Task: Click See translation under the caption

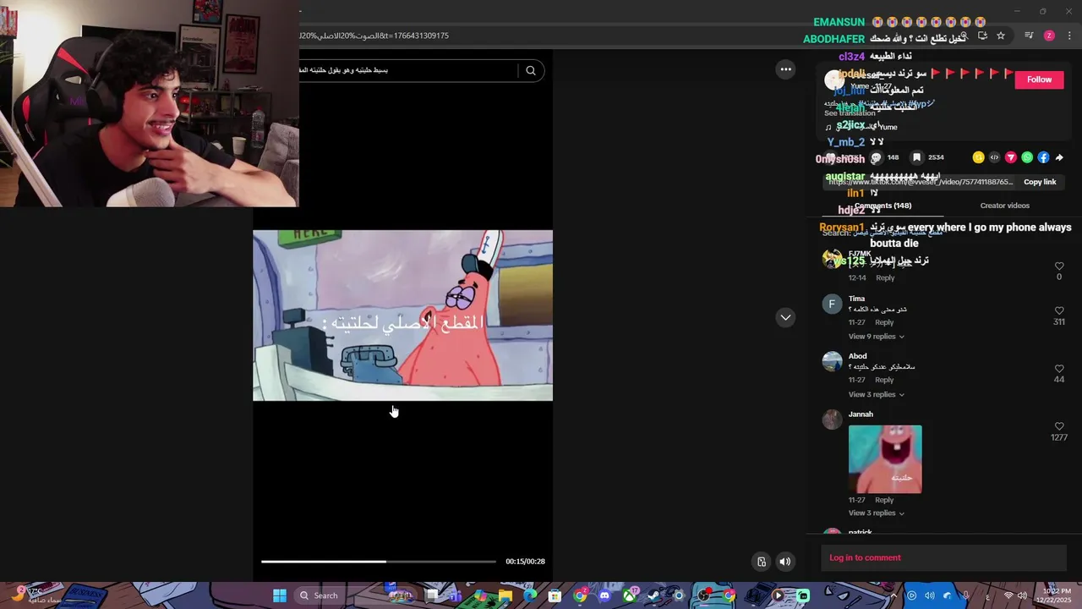Action: pos(850,113)
